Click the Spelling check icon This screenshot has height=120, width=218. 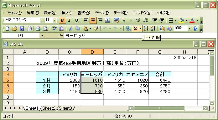click(x=54, y=29)
